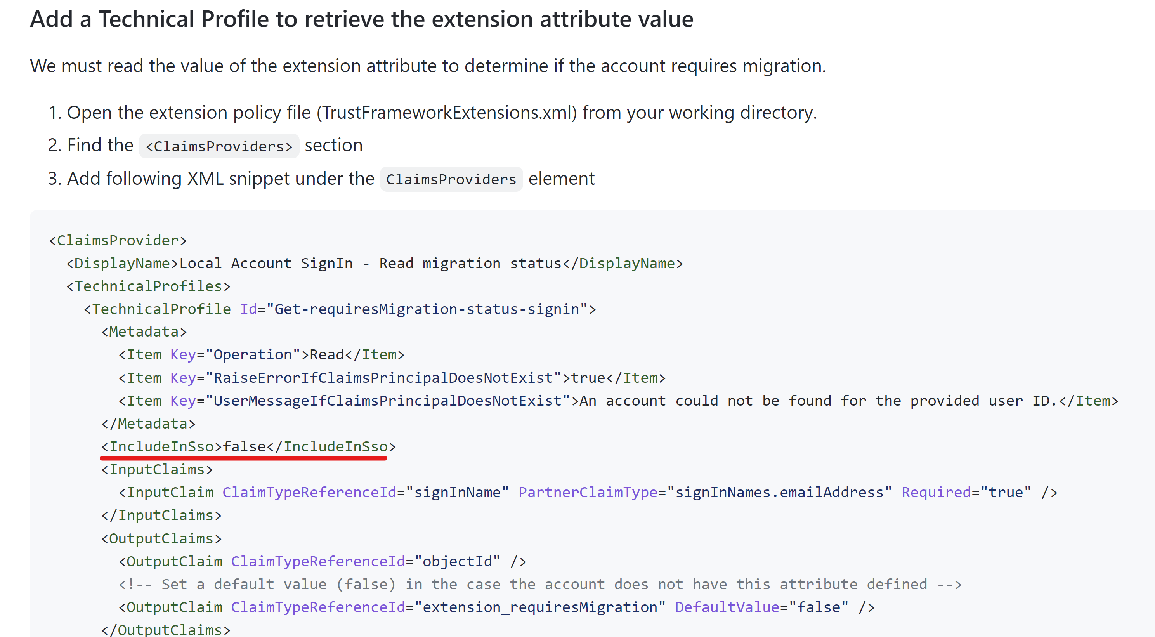This screenshot has height=637, width=1155.
Task: Click the paragraph 'We must read the value'
Action: [427, 66]
